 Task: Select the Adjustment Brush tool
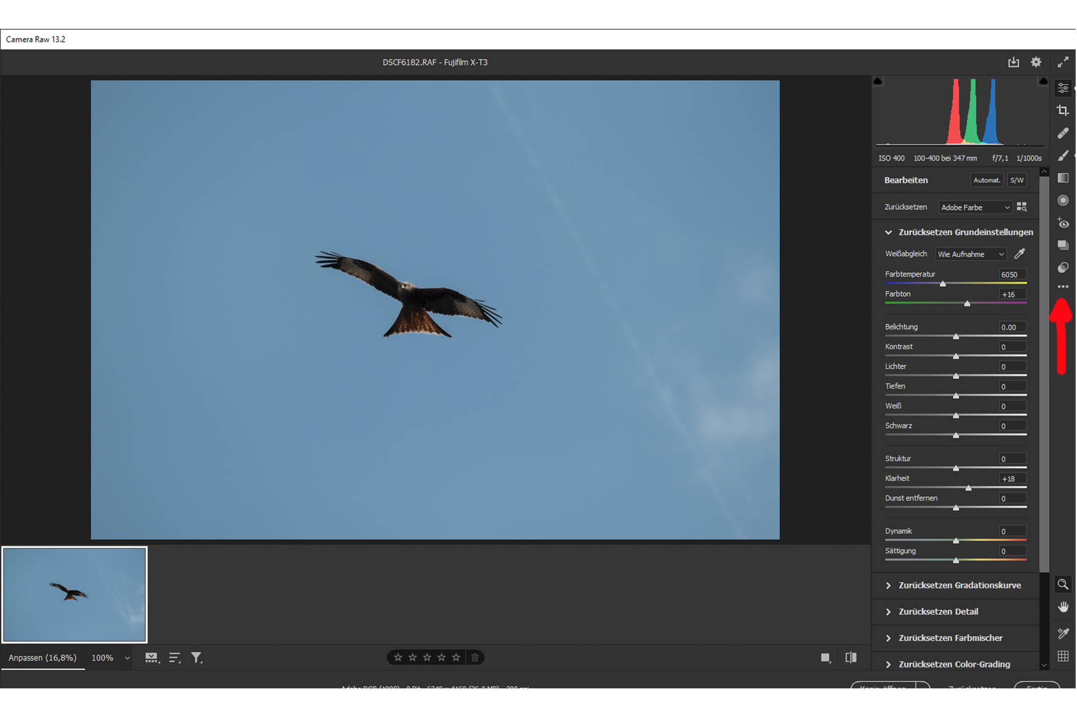[x=1062, y=156]
